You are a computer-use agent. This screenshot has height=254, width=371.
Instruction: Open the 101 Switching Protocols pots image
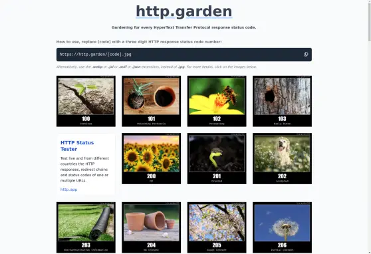click(x=151, y=101)
